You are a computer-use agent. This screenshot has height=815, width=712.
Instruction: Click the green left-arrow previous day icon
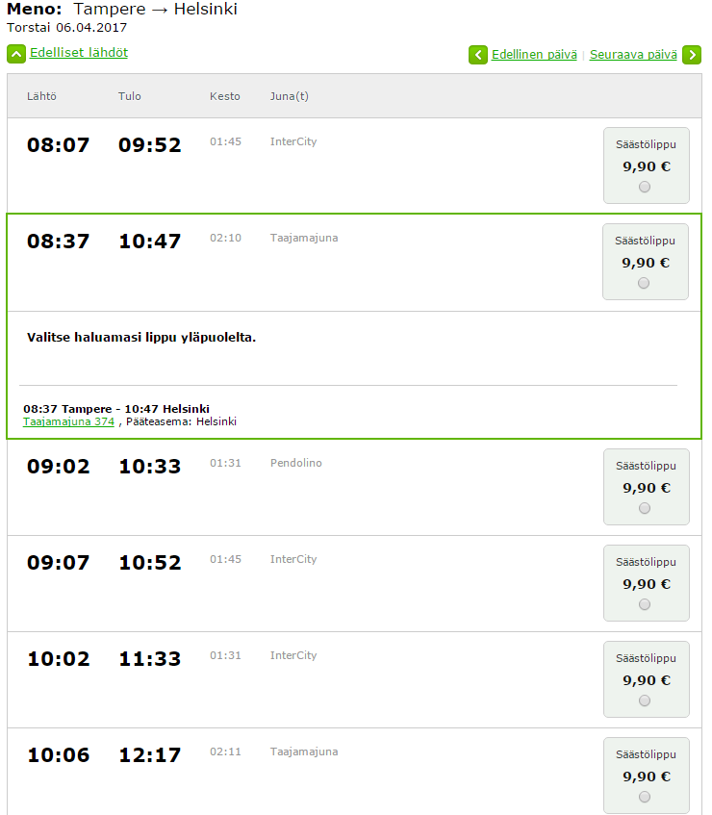tap(478, 55)
